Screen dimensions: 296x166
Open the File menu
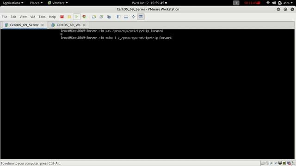4,17
